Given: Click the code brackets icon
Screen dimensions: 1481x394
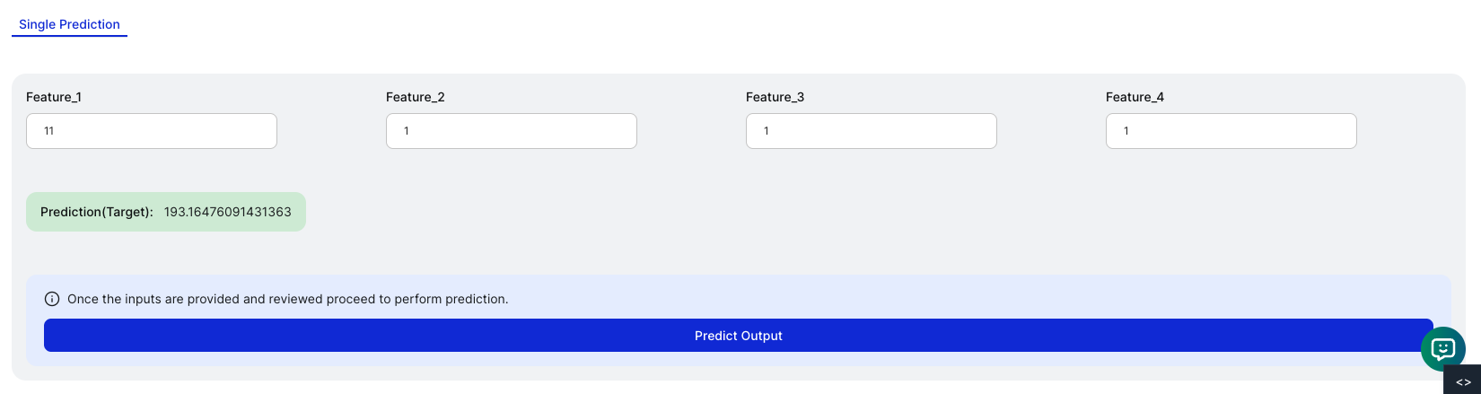Looking at the screenshot, I should point(1463,381).
